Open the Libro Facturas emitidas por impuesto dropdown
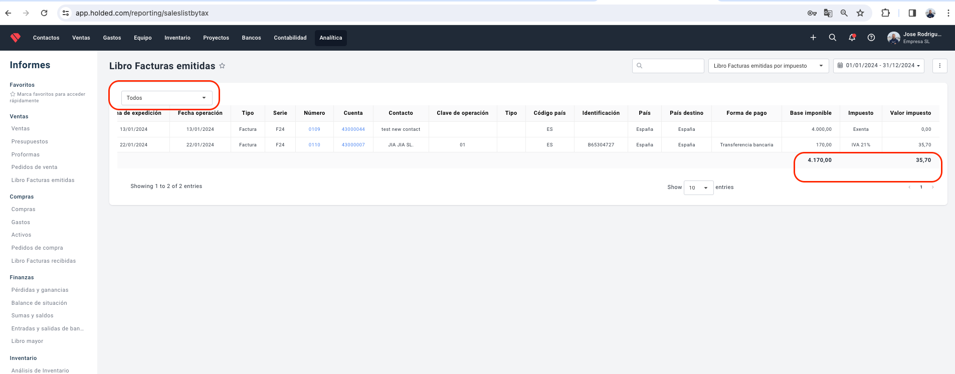The width and height of the screenshot is (955, 374). pos(769,66)
